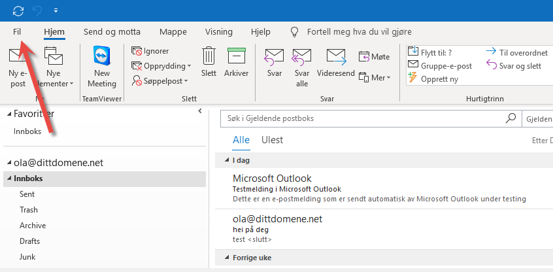Image resolution: width=553 pixels, height=272 pixels.
Task: Select the Opprett ny quick step
Action: pos(433,78)
